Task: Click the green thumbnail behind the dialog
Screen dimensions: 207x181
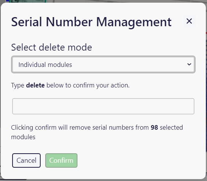Action: tap(27, 1)
